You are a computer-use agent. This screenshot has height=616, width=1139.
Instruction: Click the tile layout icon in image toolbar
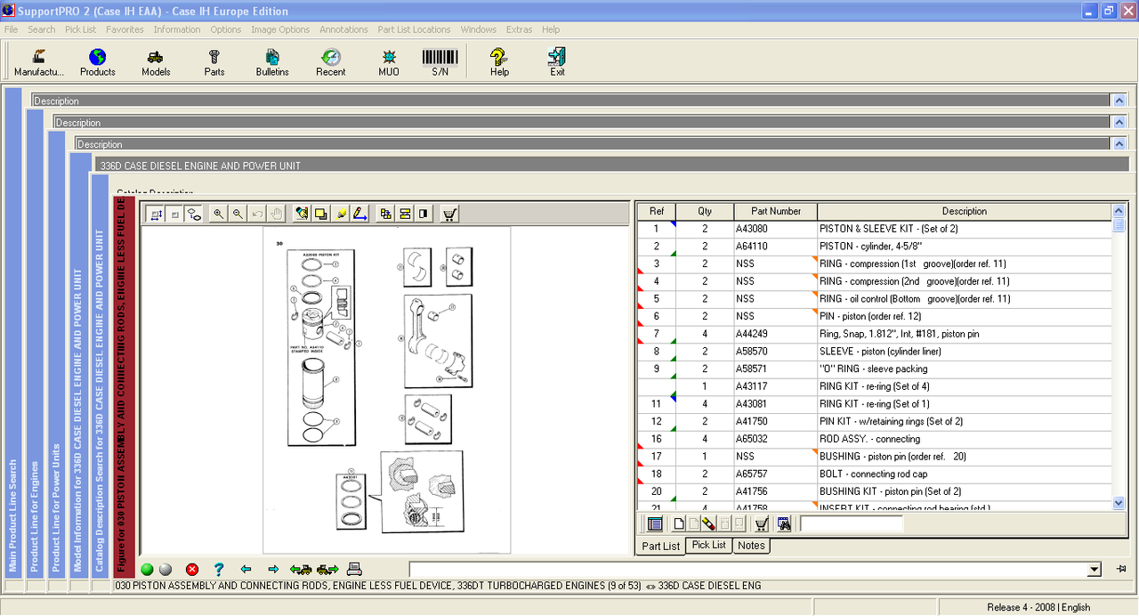click(x=385, y=214)
